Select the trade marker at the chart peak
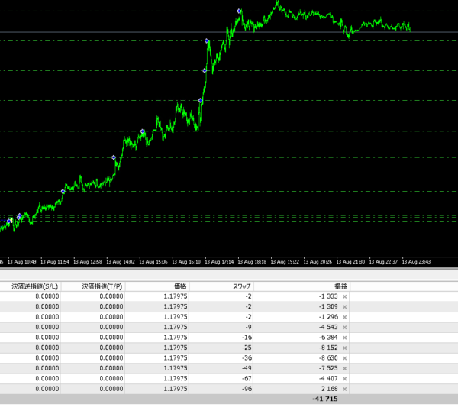458x414 pixels. click(x=240, y=11)
